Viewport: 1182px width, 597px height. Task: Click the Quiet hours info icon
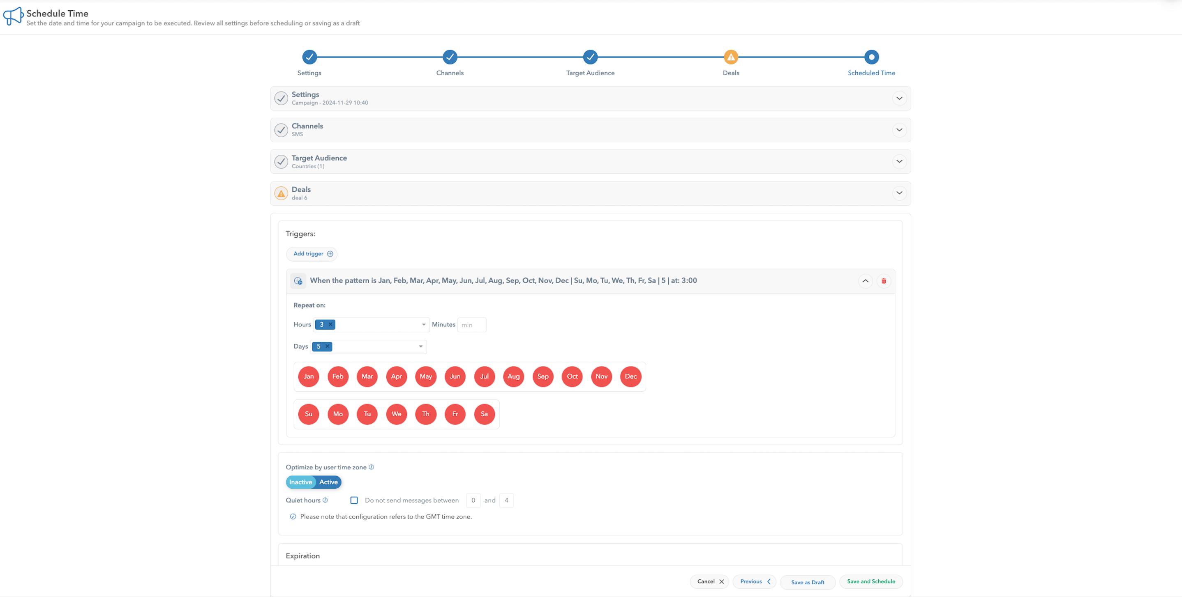click(325, 500)
